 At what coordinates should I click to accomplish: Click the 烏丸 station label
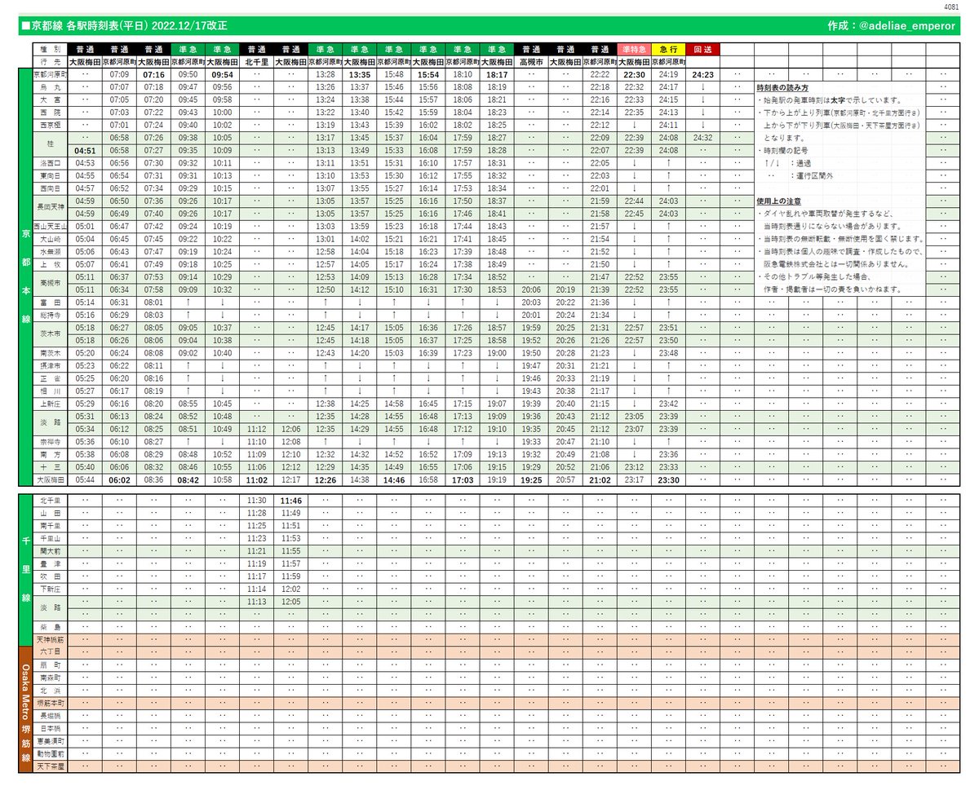[51, 86]
